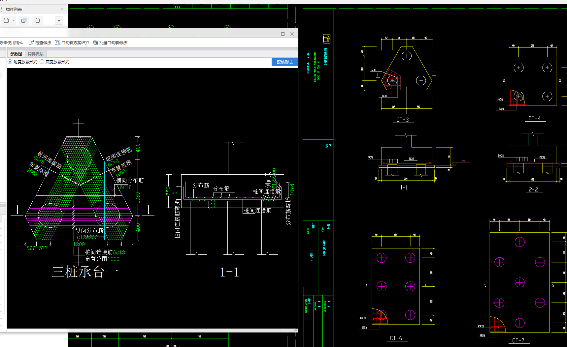Switch to the 构件做法 tab
Screen dimensions: 567x347
click(x=36, y=54)
